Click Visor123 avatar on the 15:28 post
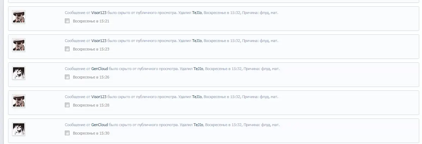The width and height of the screenshot is (422, 144). (19, 101)
